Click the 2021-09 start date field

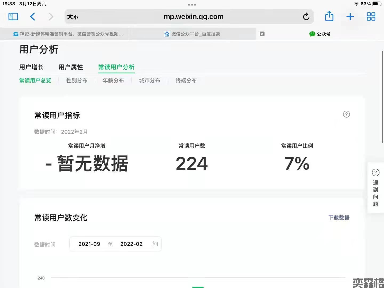pos(89,244)
